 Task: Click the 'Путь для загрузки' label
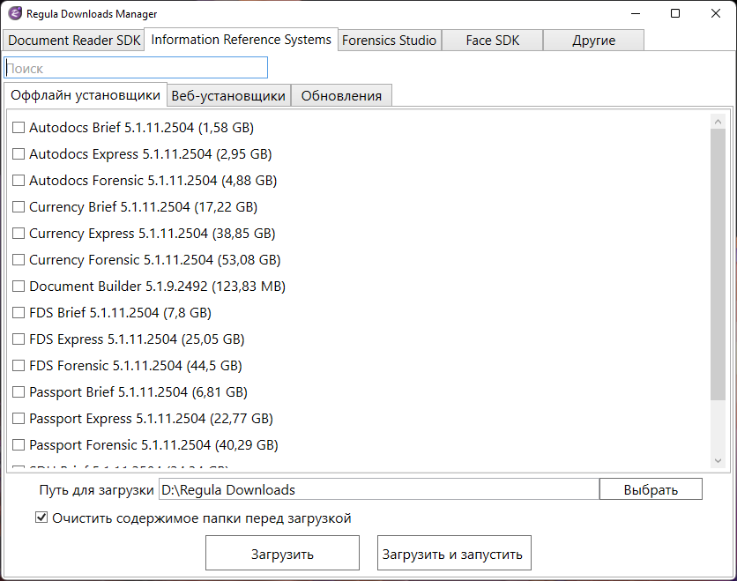pos(96,490)
